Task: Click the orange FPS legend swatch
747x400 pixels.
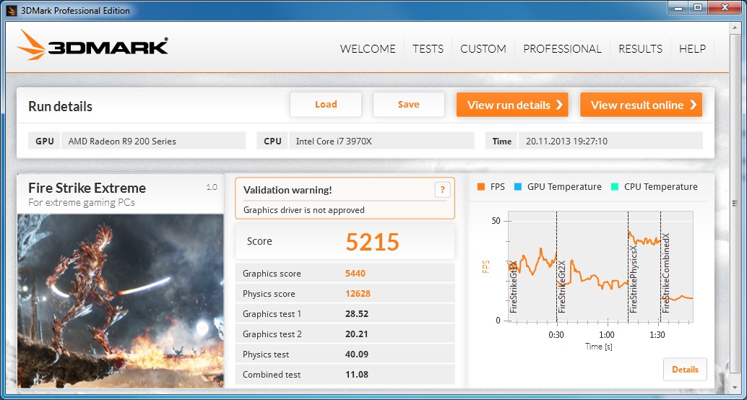Action: [x=480, y=187]
